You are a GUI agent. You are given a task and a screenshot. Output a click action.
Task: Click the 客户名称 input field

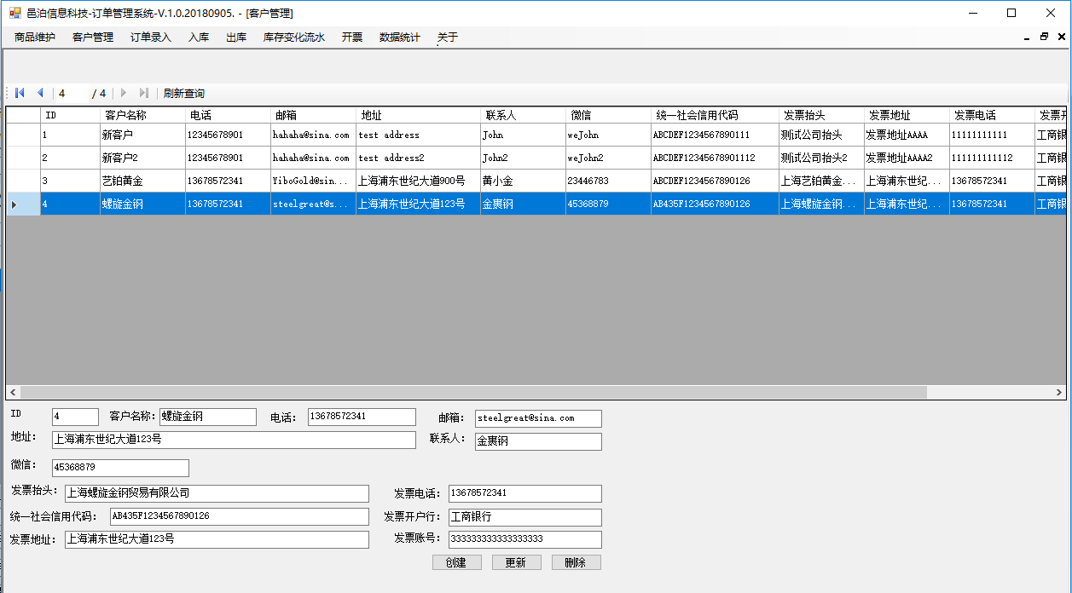coord(207,417)
